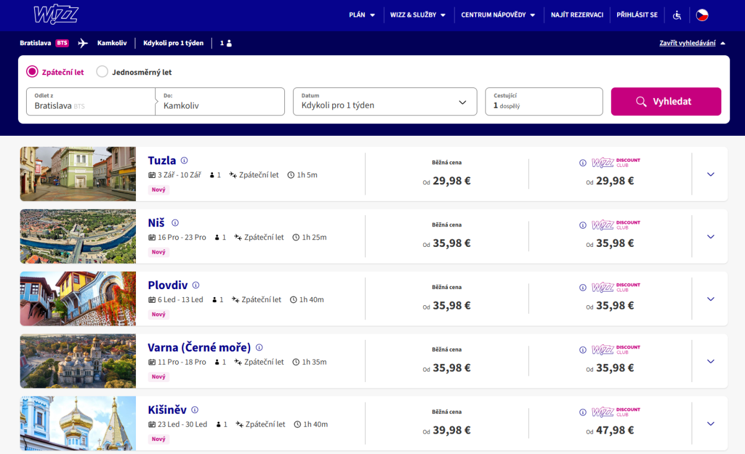Open the PLÁN menu

(x=361, y=15)
